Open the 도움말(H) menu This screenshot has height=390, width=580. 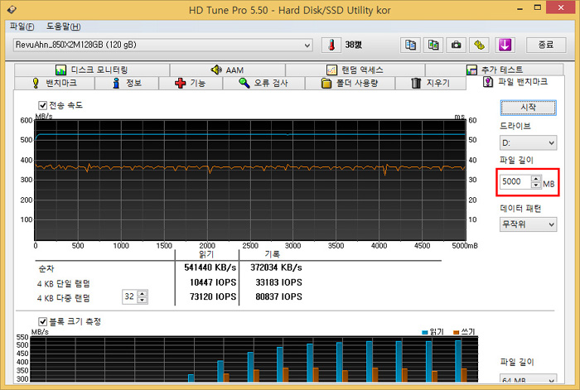[63, 26]
